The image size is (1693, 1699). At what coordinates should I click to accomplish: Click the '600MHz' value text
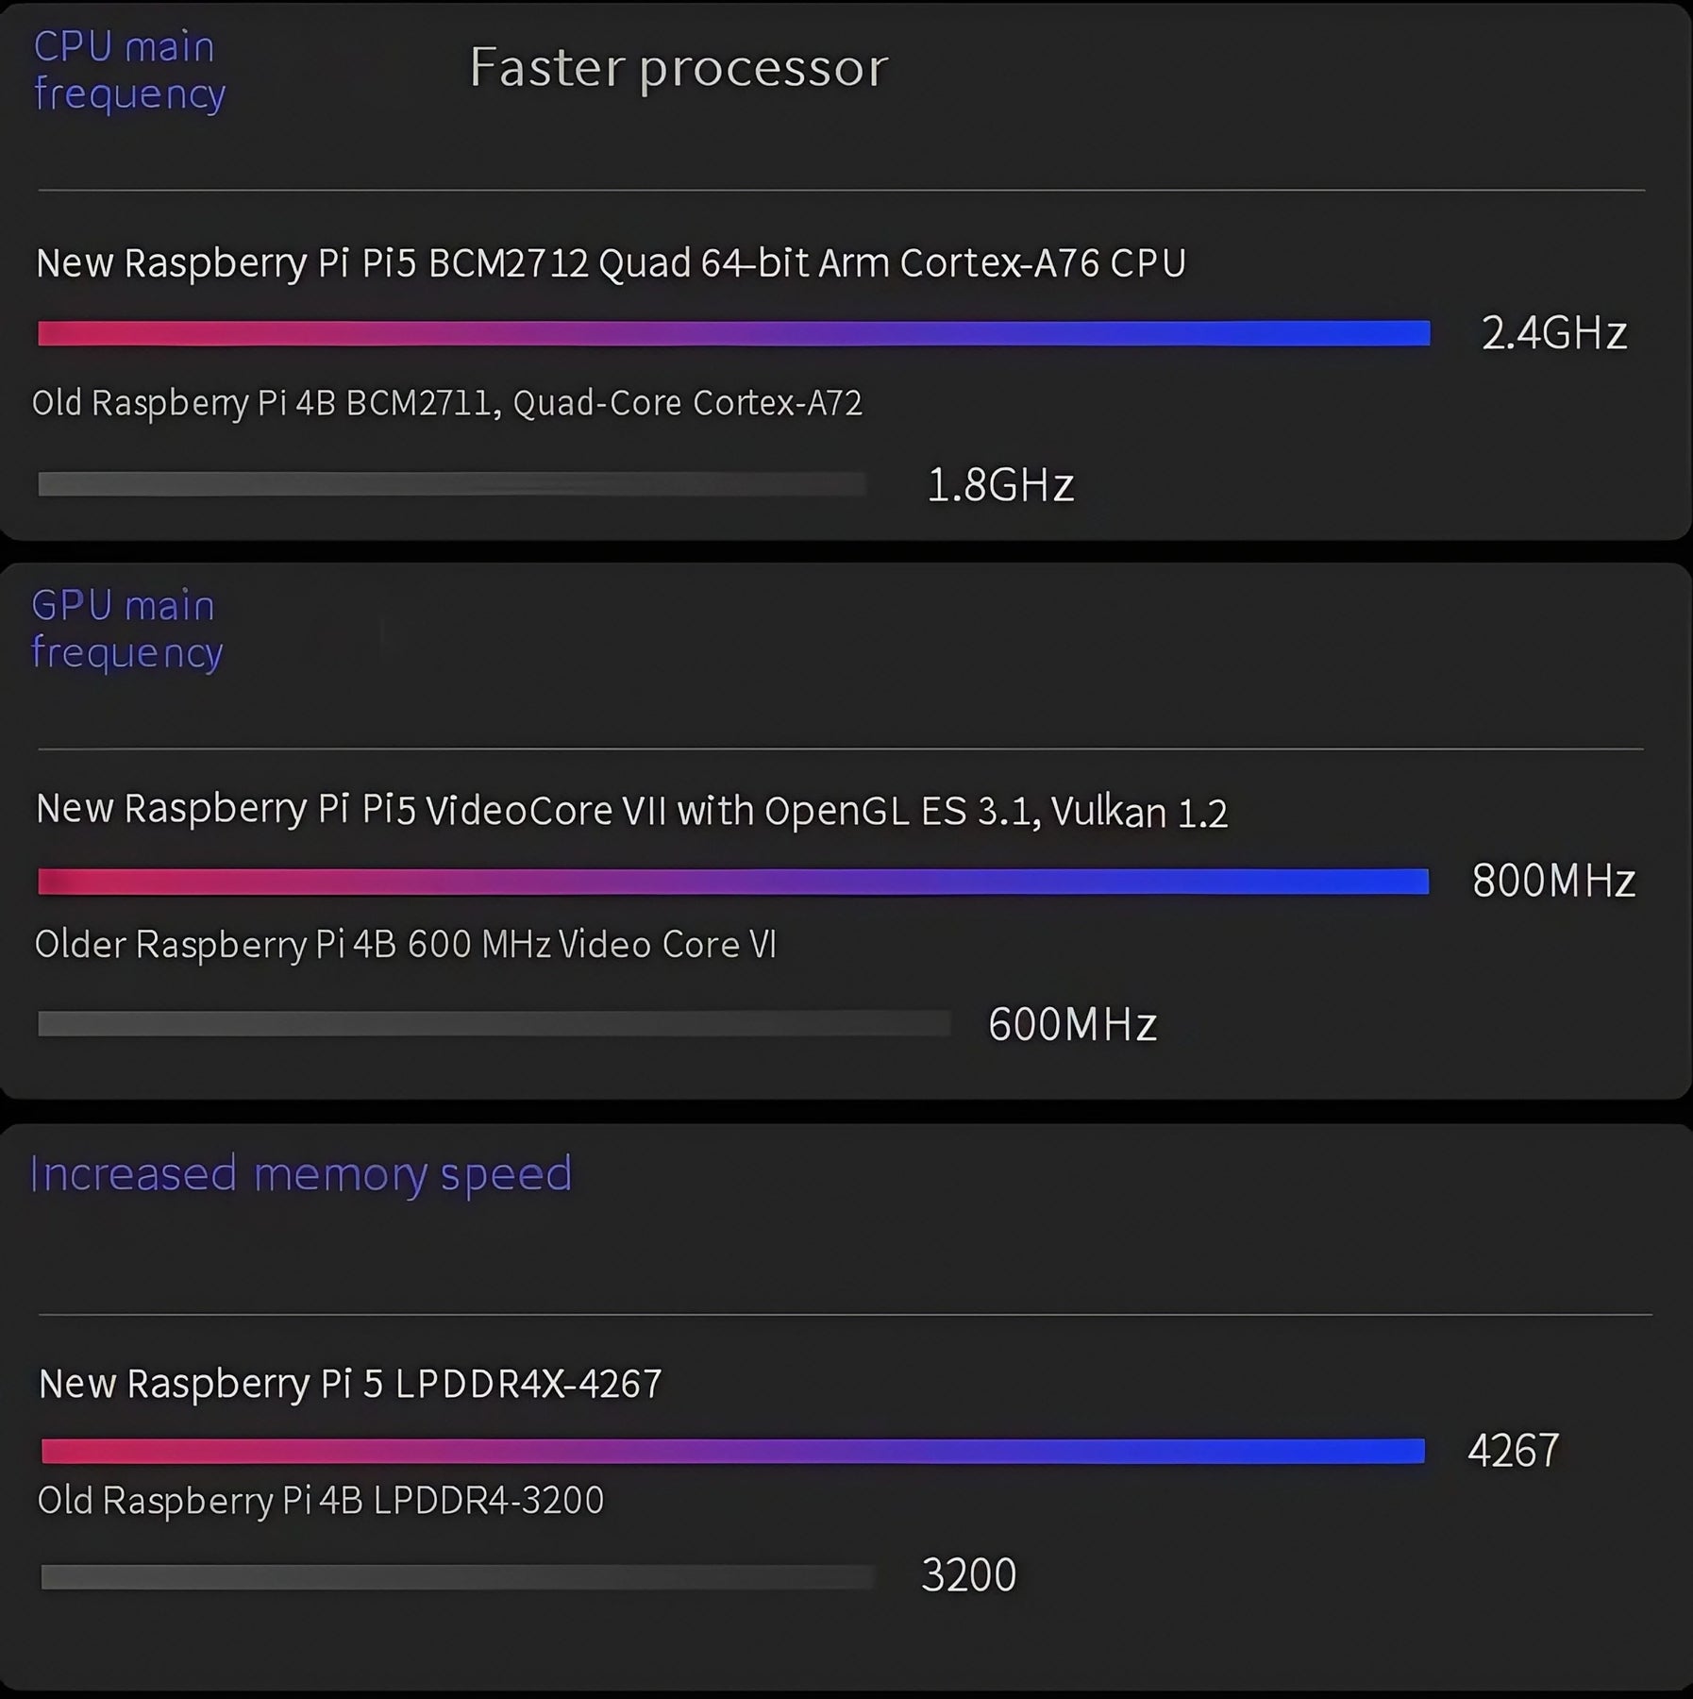1072,1024
